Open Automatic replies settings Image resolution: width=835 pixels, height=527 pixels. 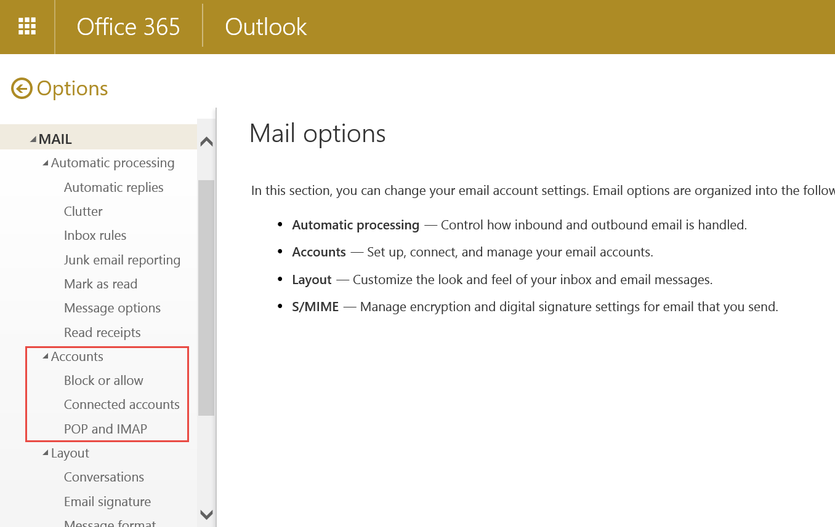[113, 187]
